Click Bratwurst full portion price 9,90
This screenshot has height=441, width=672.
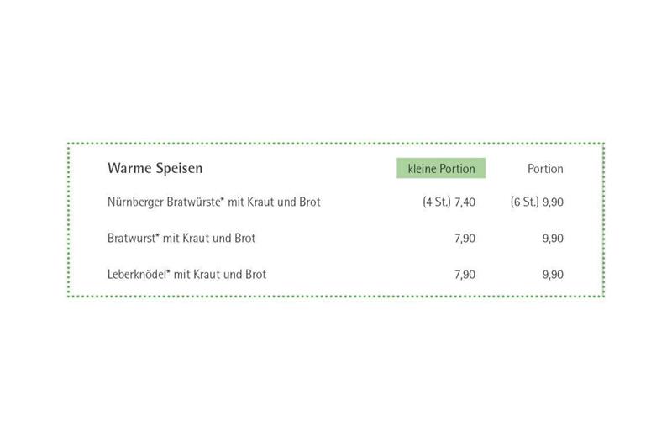point(553,239)
